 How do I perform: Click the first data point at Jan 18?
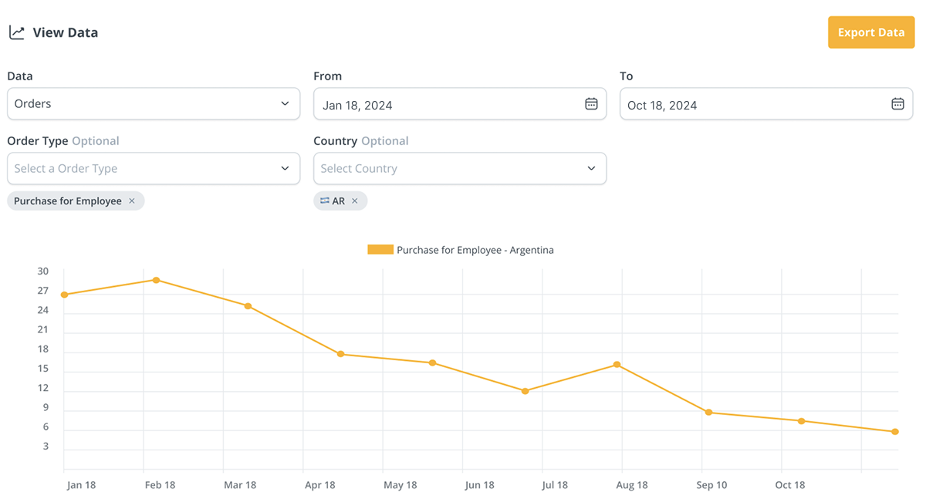(x=64, y=295)
